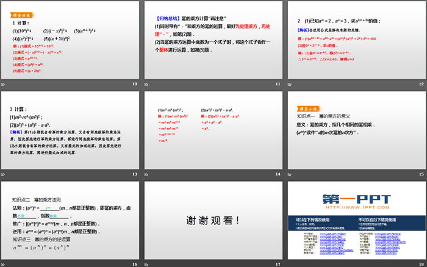Click the 可以在下列情况使用 heading on slide 18
Image resolution: width=427 pixels, height=267 pixels.
pos(311,219)
